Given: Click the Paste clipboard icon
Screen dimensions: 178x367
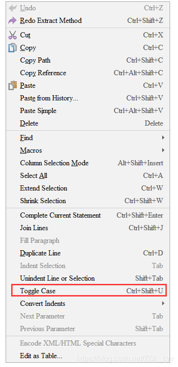Looking at the screenshot, I should pos(13,85).
